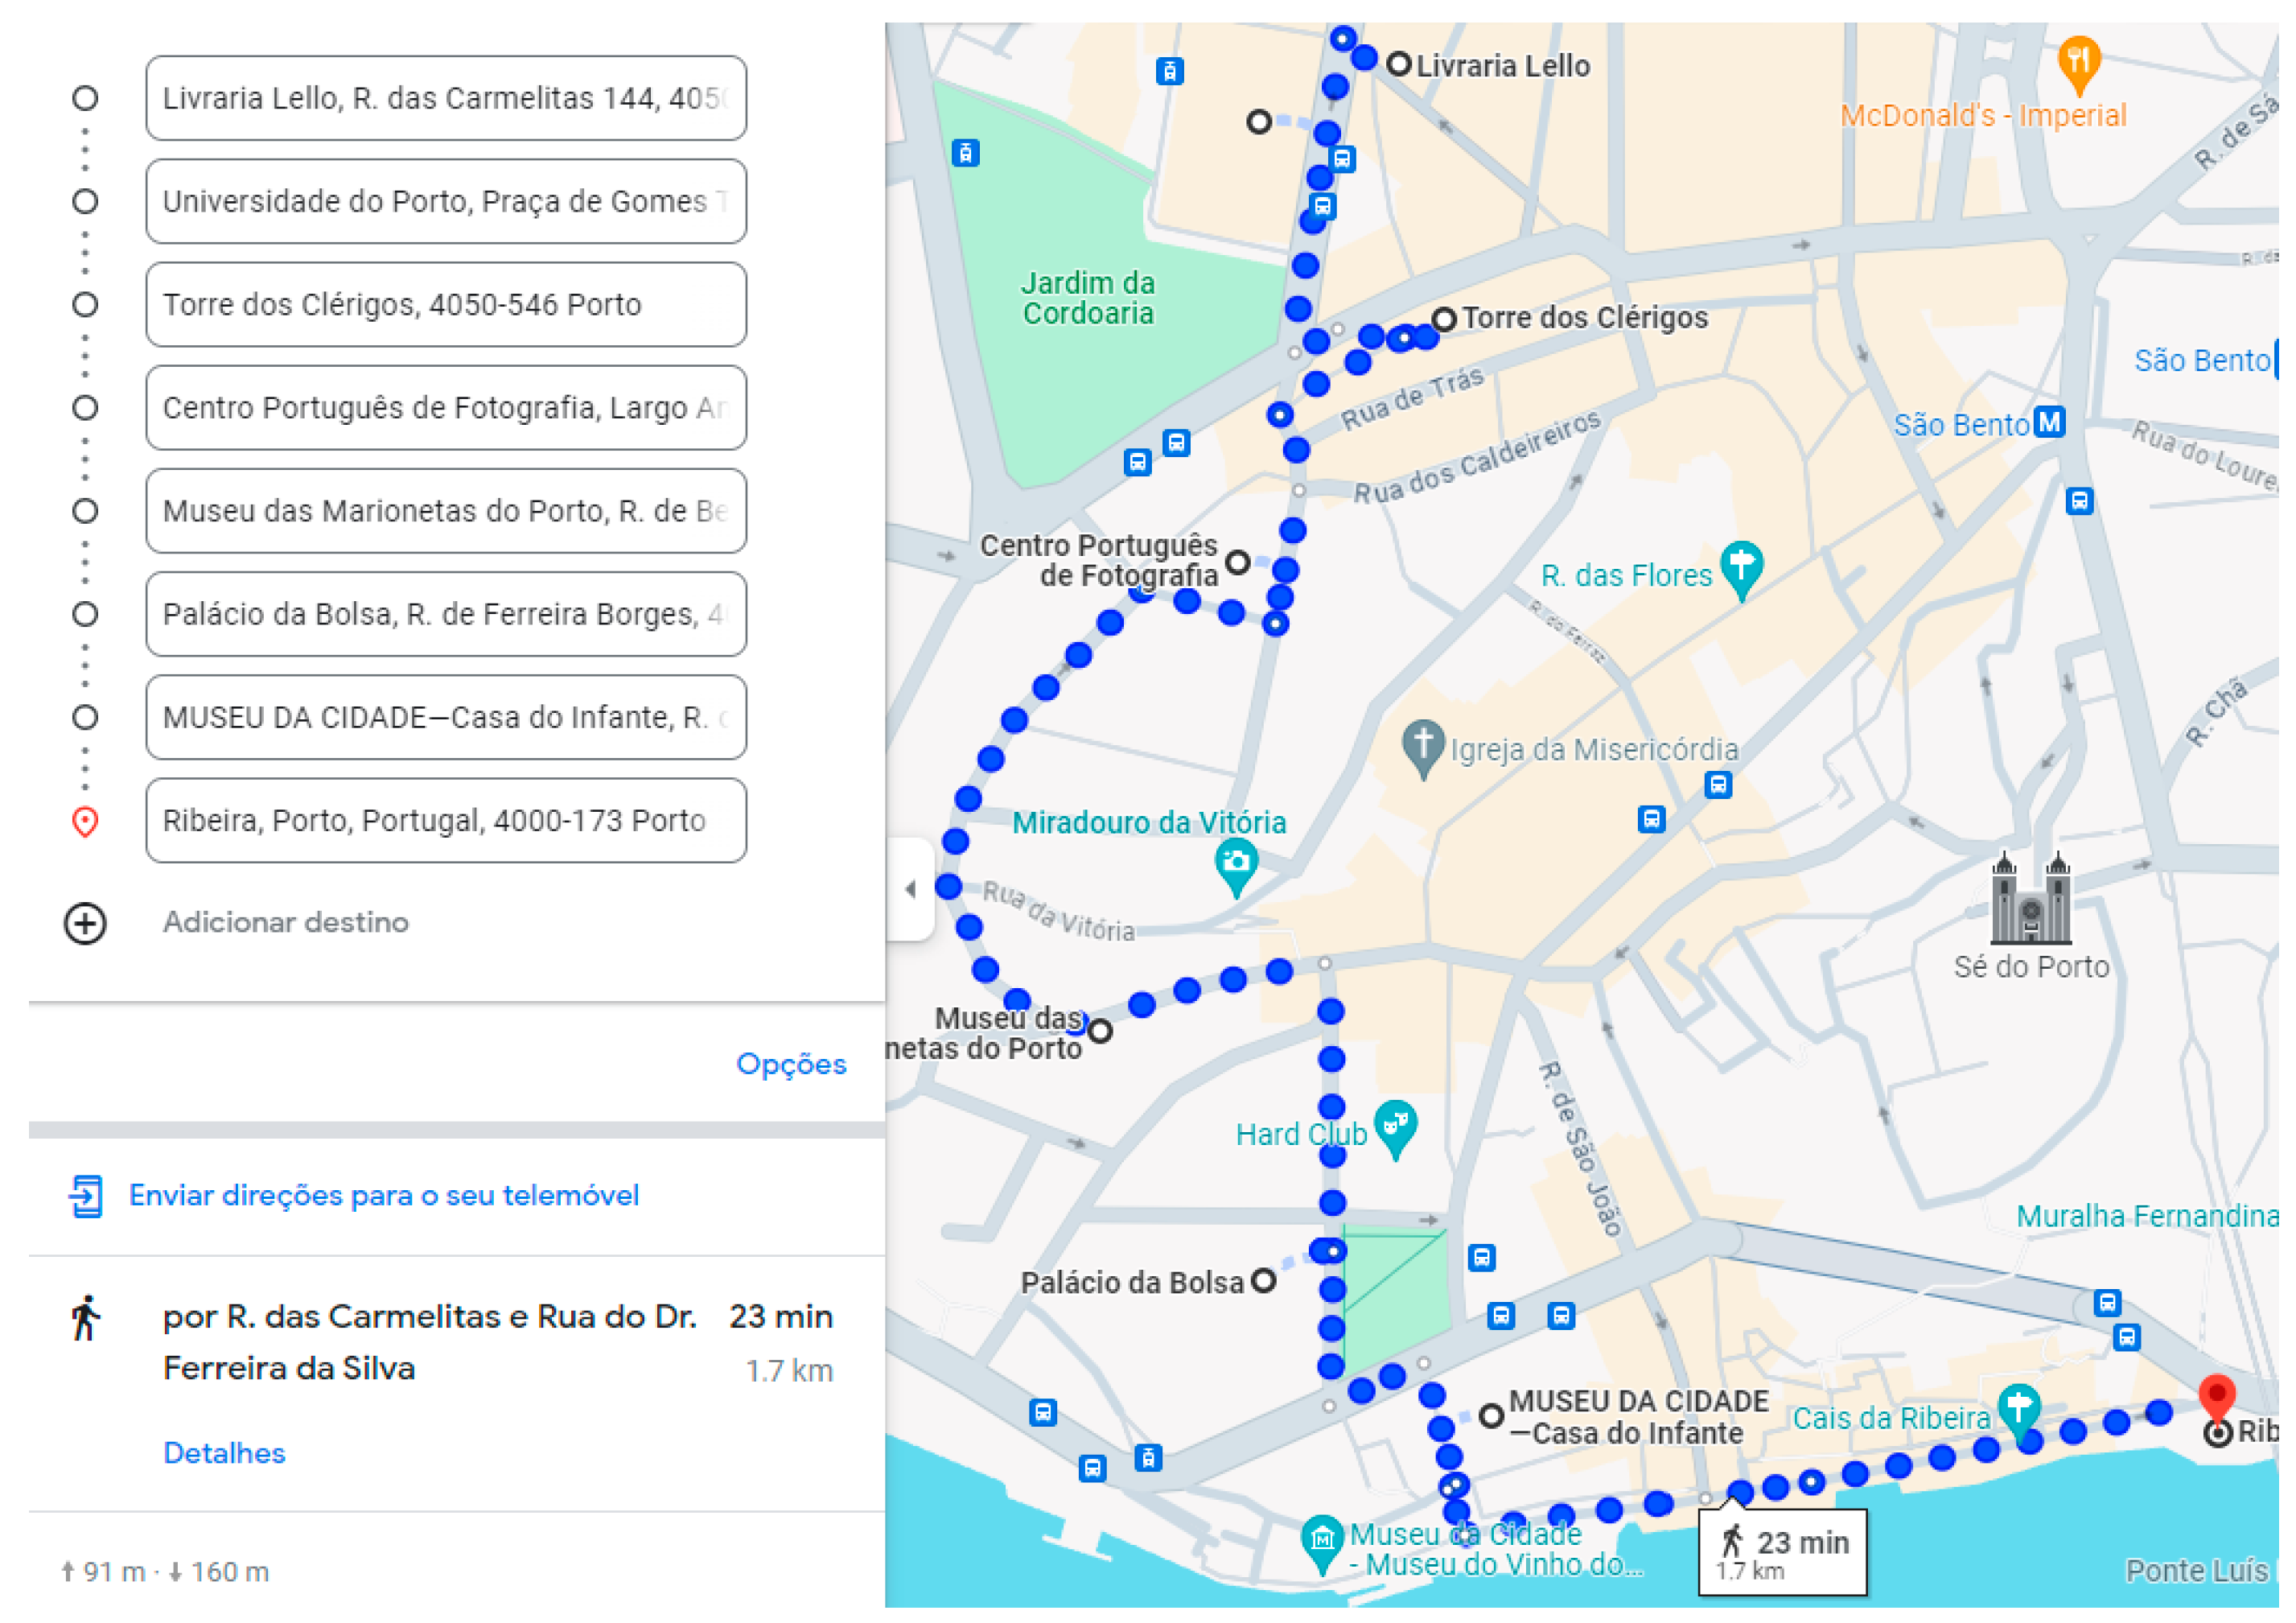Click the send directions to phone icon

[x=86, y=1196]
